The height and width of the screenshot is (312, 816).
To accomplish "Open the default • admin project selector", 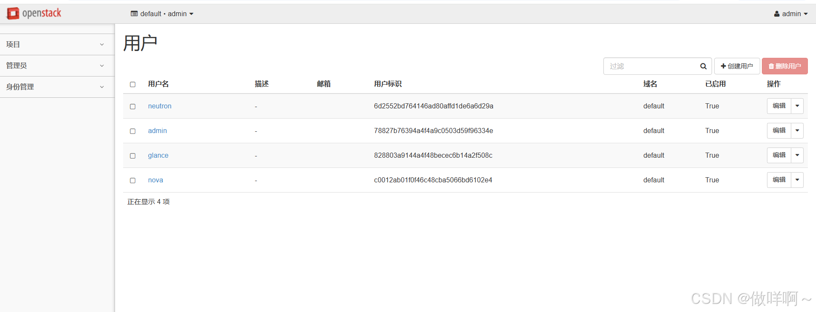I will point(162,14).
